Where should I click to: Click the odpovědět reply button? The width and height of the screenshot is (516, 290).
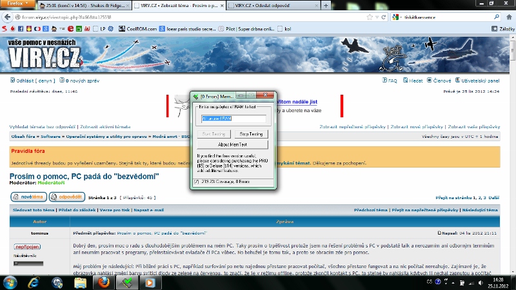point(67,197)
